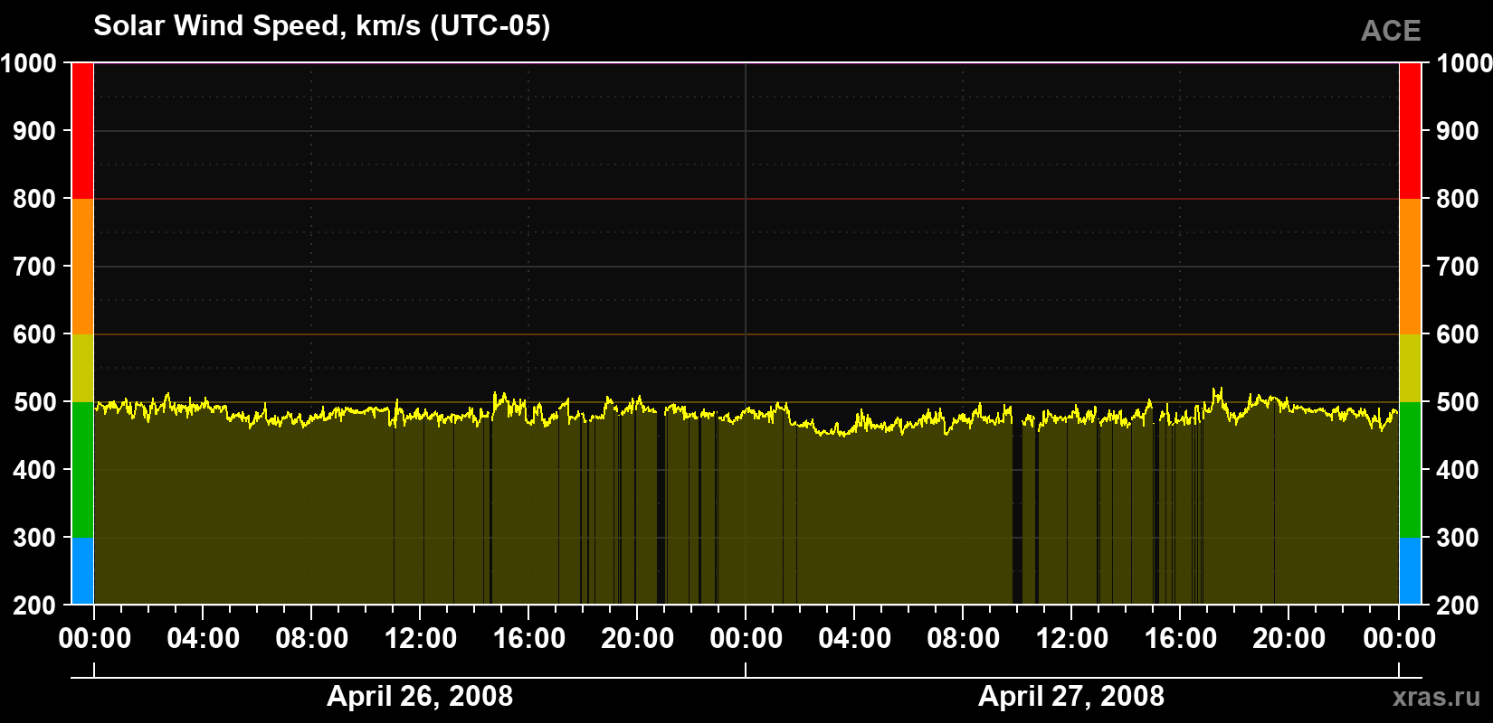Image resolution: width=1493 pixels, height=723 pixels.
Task: Click the April 26, 2008 date label
Action: point(420,696)
